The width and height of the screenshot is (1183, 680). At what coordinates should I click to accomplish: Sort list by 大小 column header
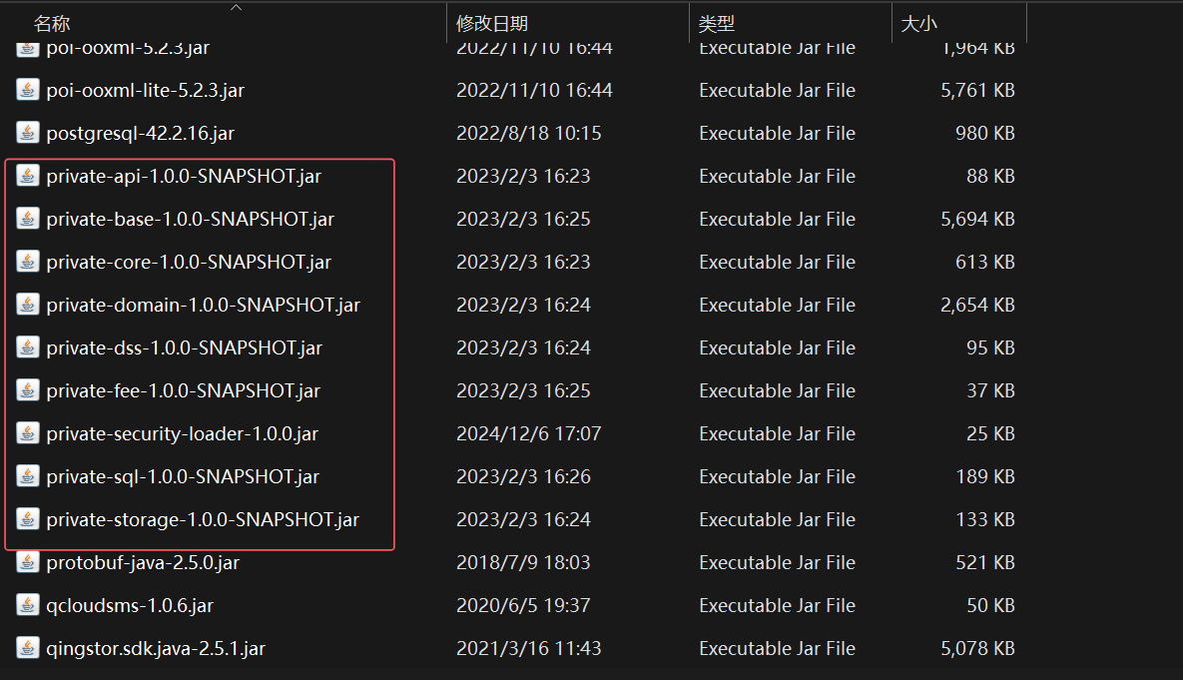[x=918, y=24]
